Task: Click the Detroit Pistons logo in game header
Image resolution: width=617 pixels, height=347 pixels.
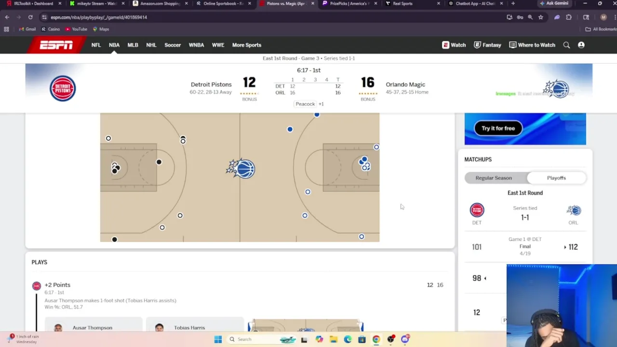Action: point(63,88)
